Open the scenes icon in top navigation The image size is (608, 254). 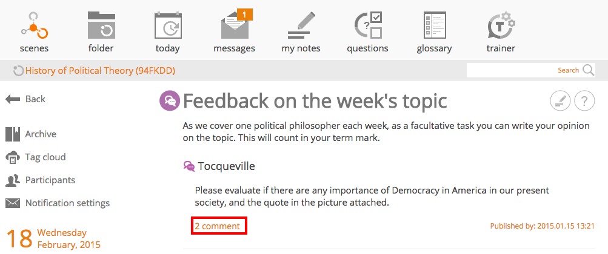coord(34,25)
